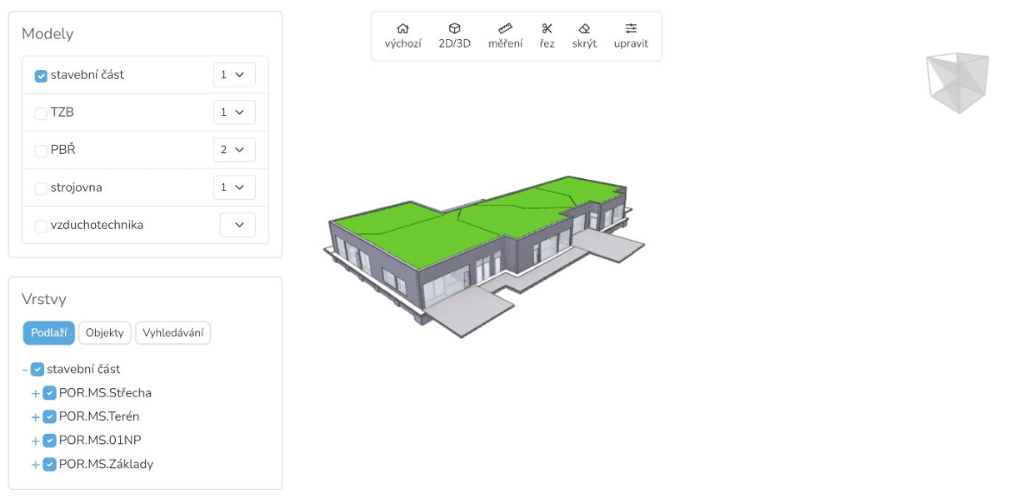Expand the POR.MS.Terén tree node
This screenshot has width=1020, height=503.
click(x=36, y=417)
